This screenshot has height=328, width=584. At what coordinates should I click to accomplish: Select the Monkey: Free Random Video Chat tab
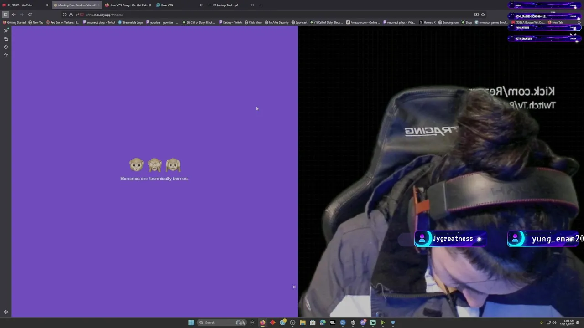[77, 5]
